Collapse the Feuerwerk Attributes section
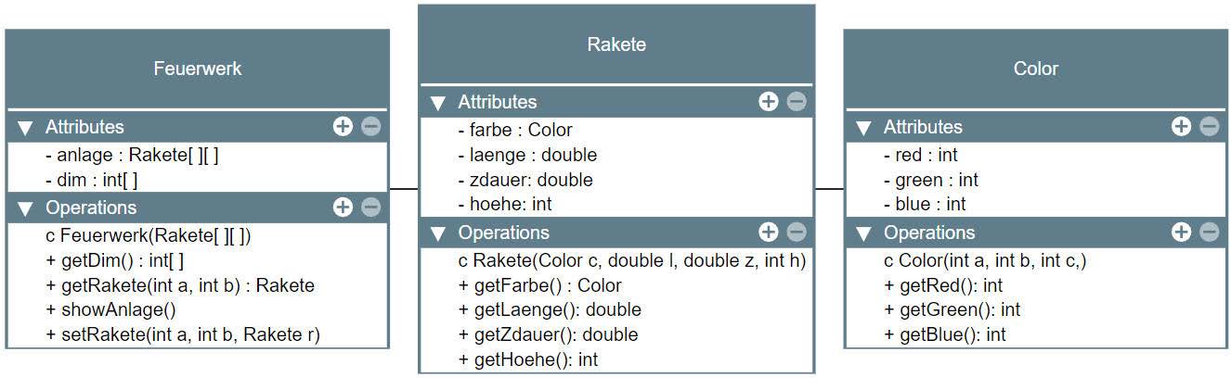1231x378 pixels. 26,128
